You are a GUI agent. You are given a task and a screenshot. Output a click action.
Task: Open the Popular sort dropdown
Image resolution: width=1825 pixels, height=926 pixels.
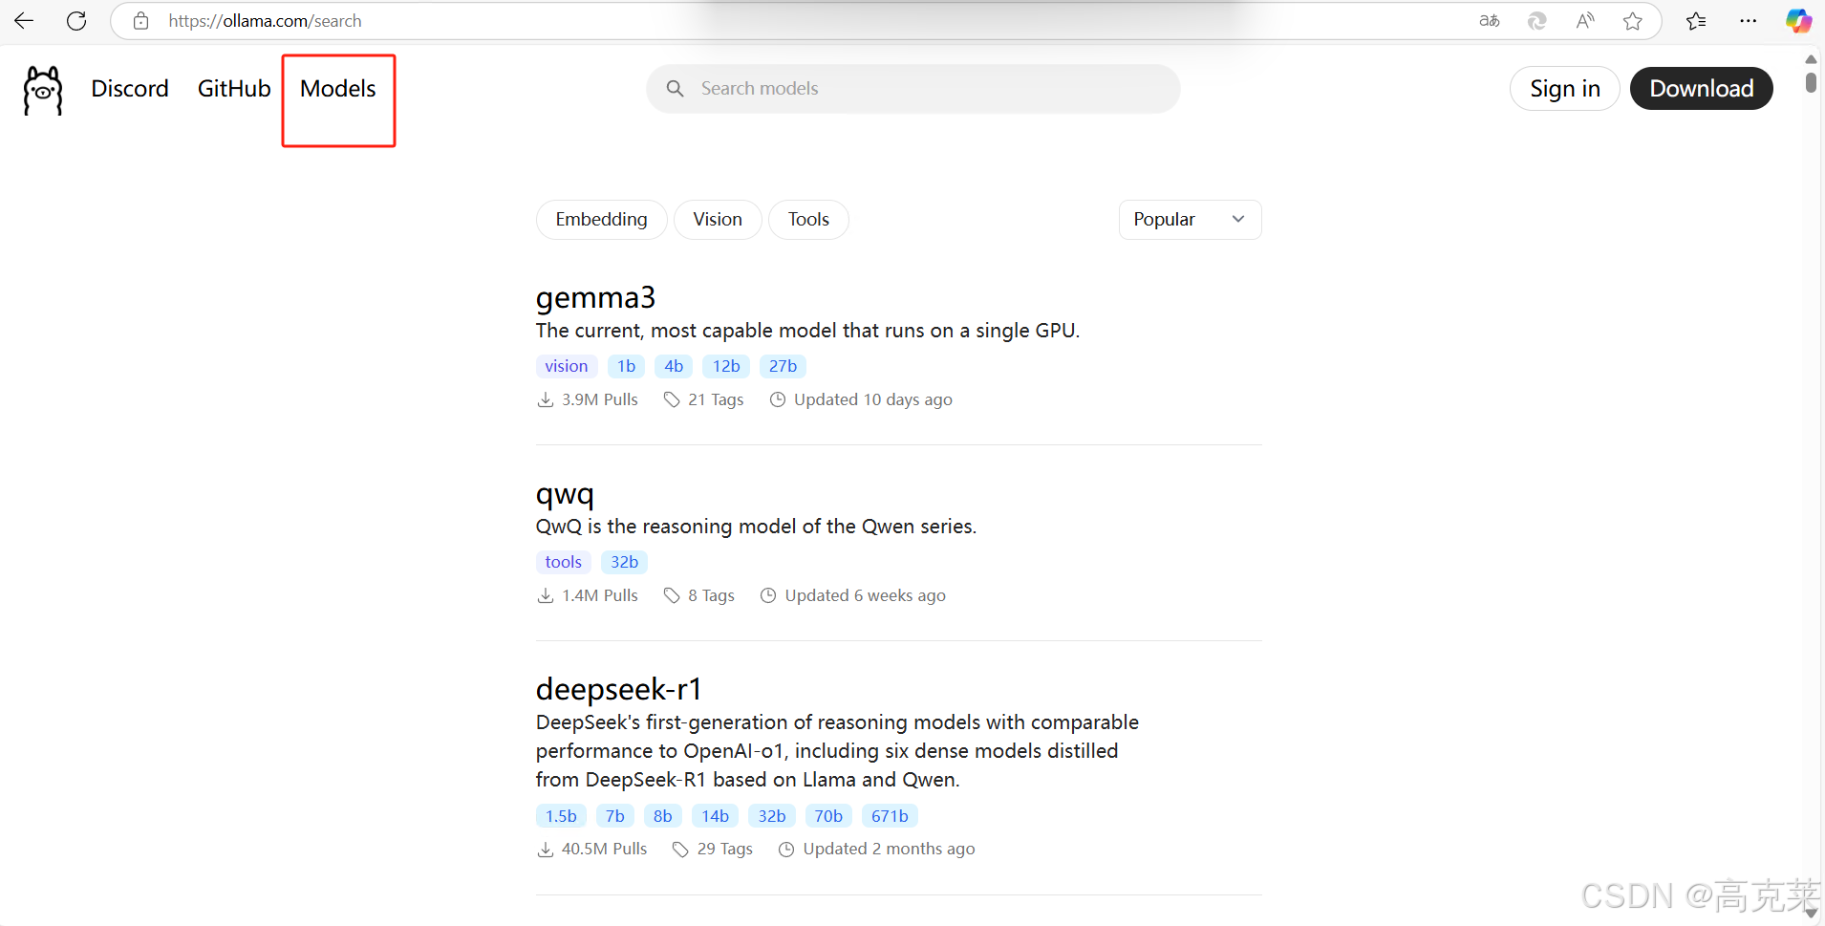[1190, 219]
